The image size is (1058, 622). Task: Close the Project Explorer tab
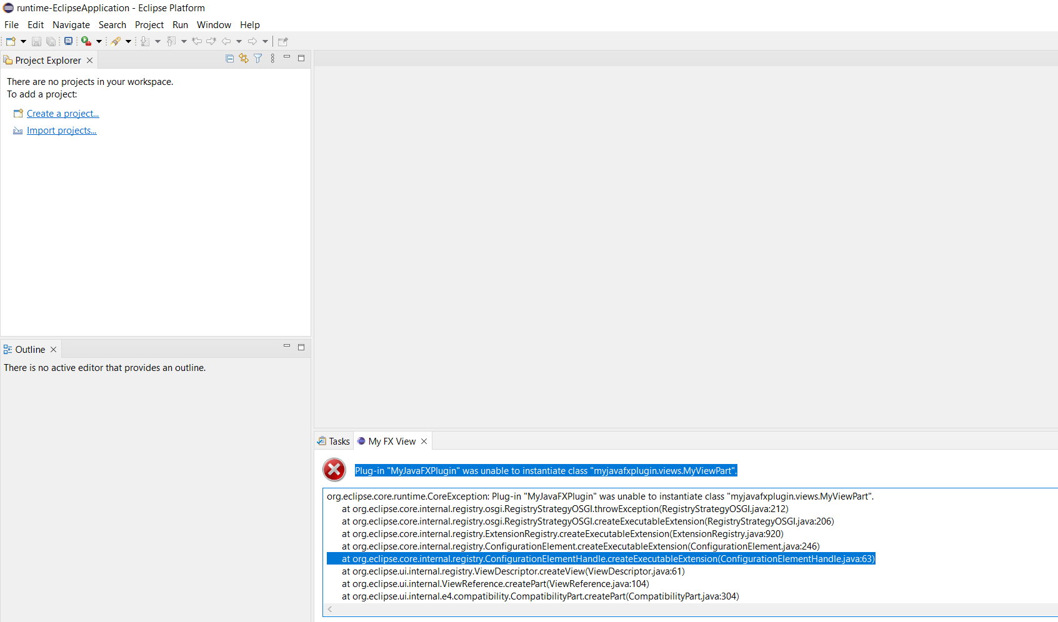[x=90, y=61]
